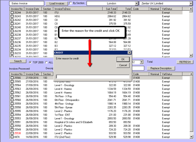The width and height of the screenshot is (196, 142).
Task: Enable the By Section checkbox
Action: click(x=71, y=3)
